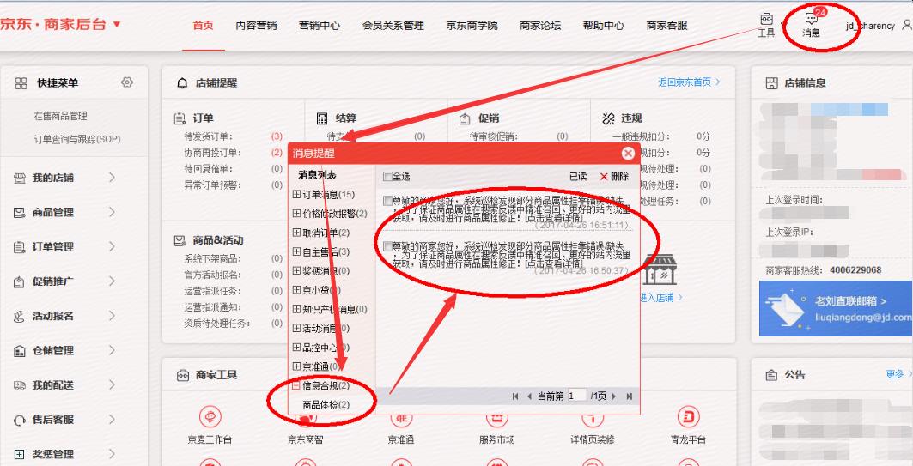Select 奖惩消息(0) in message list
The width and height of the screenshot is (913, 466).
pyautogui.click(x=326, y=271)
